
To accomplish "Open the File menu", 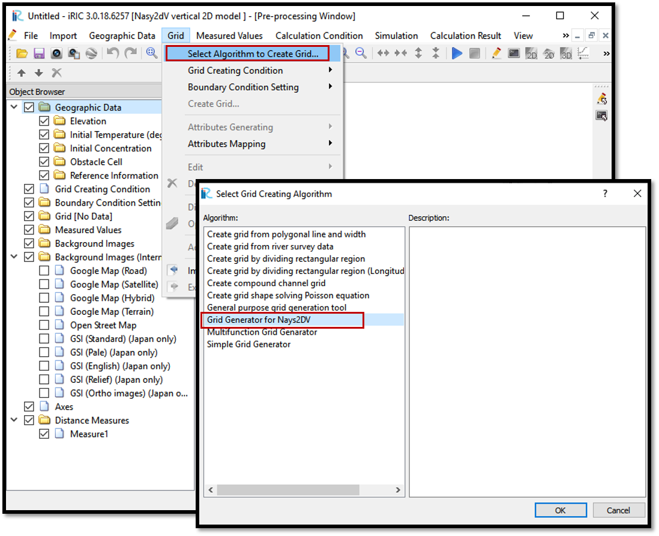I will click(x=31, y=36).
